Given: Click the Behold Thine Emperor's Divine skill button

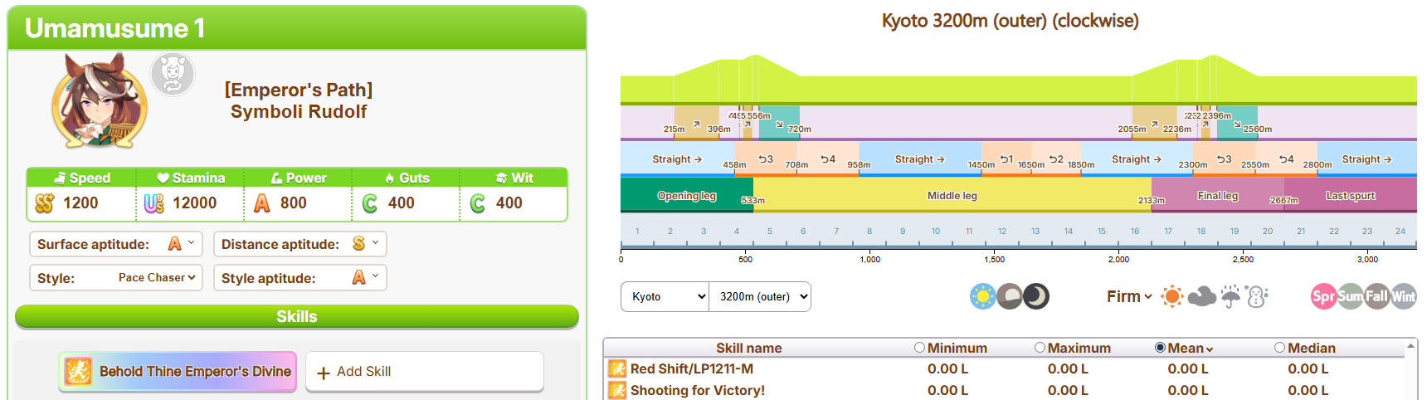Looking at the screenshot, I should click(x=178, y=372).
